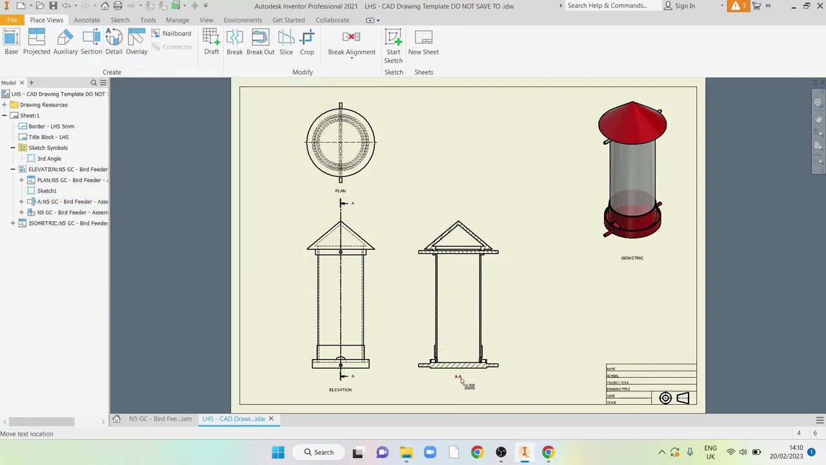This screenshot has width=826, height=465.
Task: Expand the A:N5 GC section view node
Action: (21, 201)
